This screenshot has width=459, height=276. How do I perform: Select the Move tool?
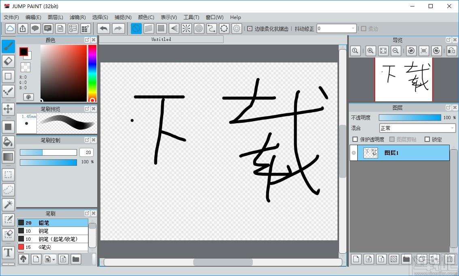point(8,109)
